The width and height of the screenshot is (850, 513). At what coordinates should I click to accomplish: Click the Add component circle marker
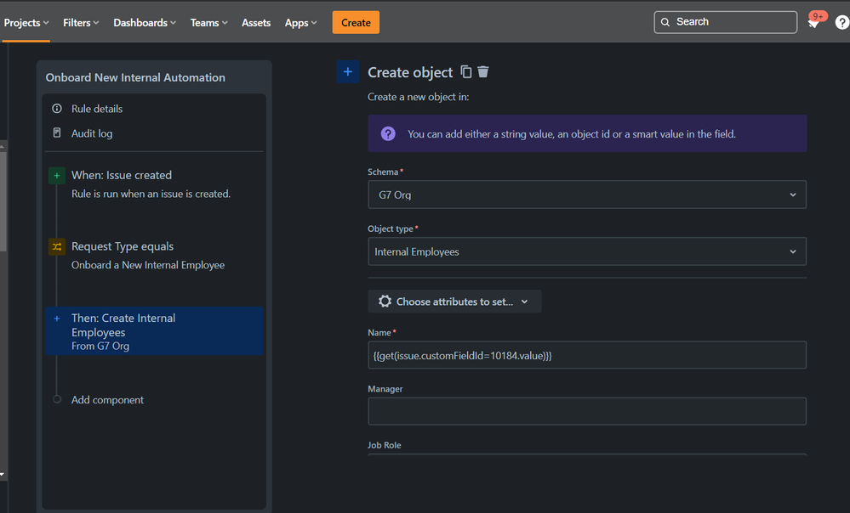(x=57, y=399)
